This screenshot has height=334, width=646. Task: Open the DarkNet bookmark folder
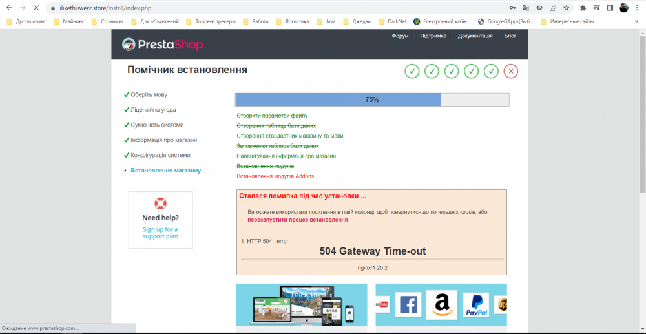pyautogui.click(x=392, y=21)
